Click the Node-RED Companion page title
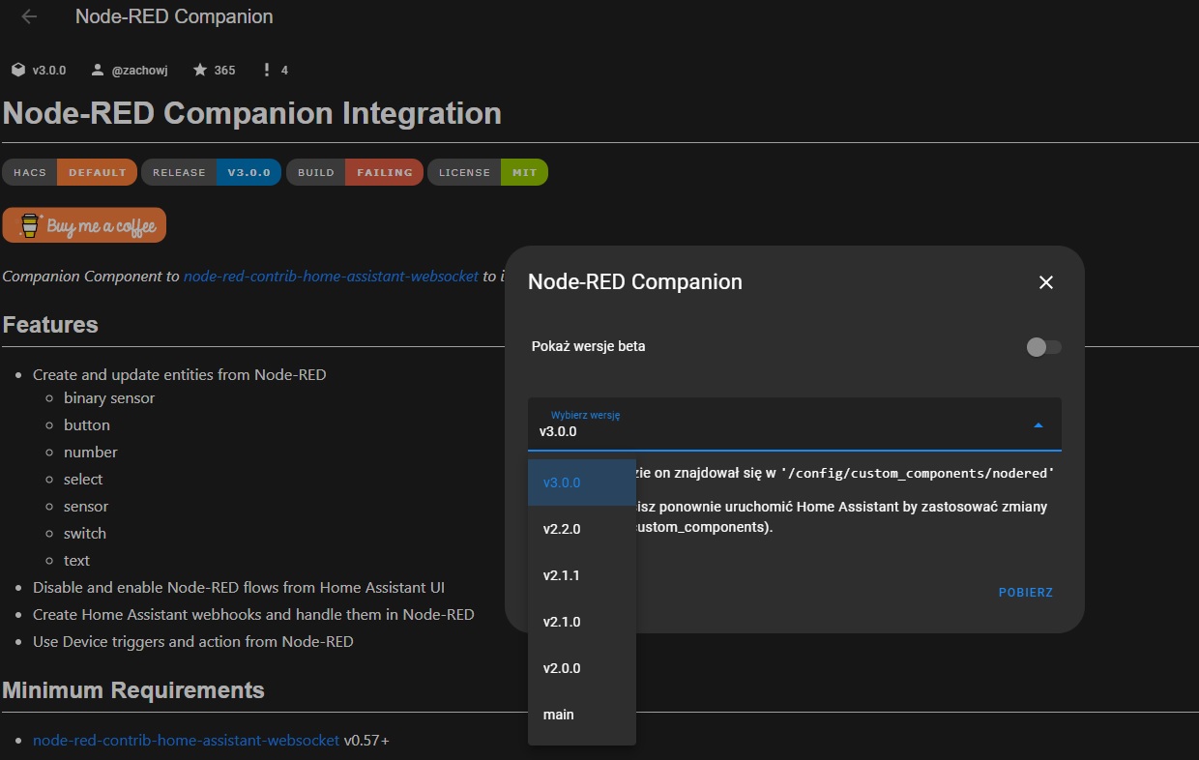 tap(174, 16)
